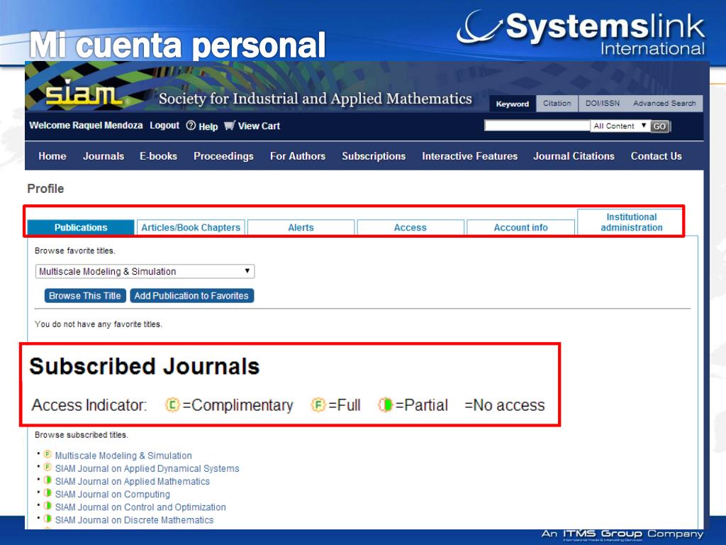The image size is (726, 545).
Task: Open SIAM Journal on Applied Mathematics link
Action: click(133, 482)
